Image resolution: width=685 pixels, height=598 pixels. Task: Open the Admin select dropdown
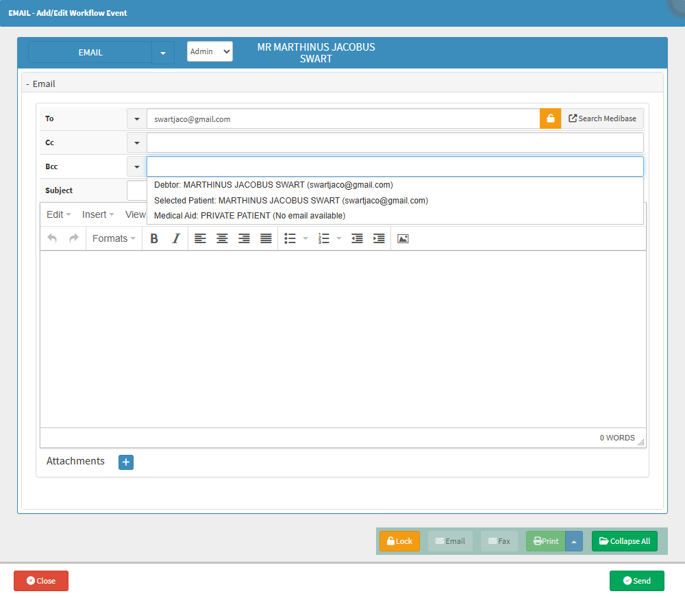pos(210,51)
